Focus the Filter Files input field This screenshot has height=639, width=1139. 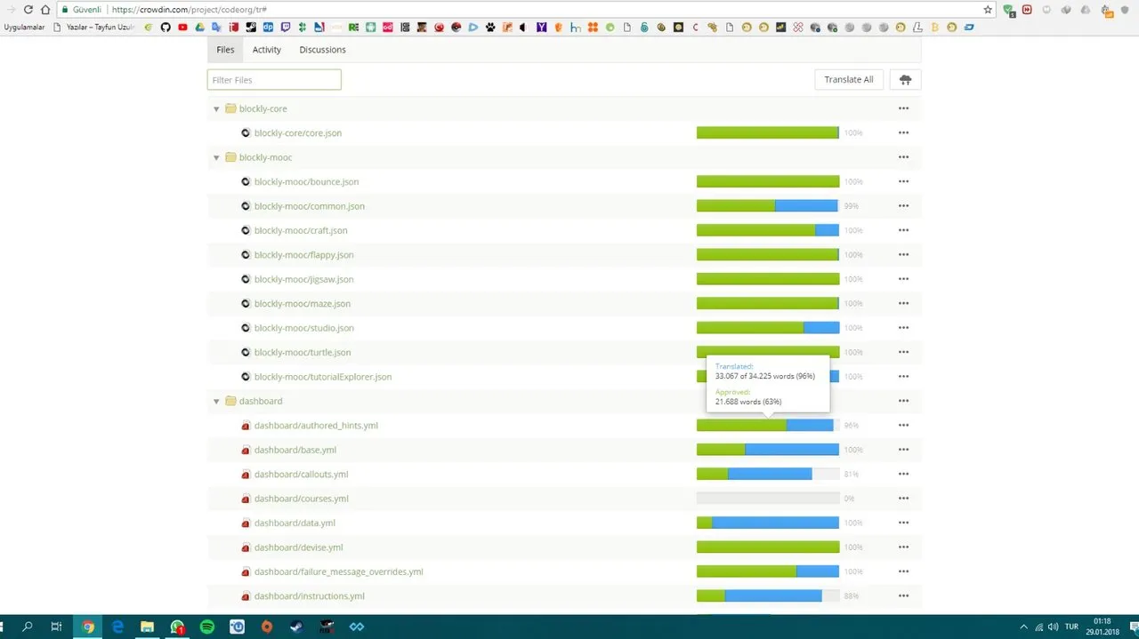tap(274, 80)
